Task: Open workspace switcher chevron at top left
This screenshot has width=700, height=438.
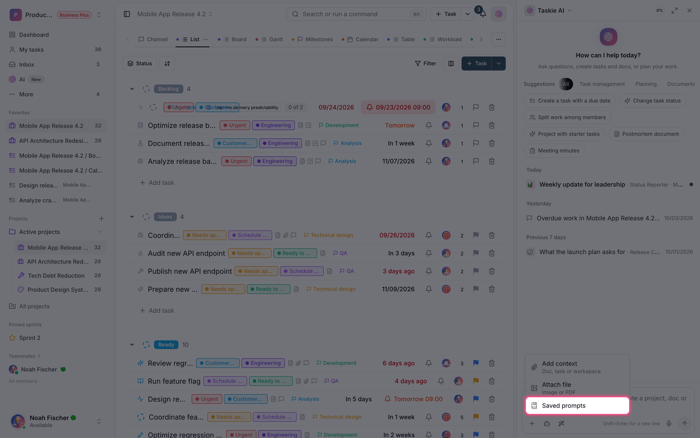Action: [99, 15]
